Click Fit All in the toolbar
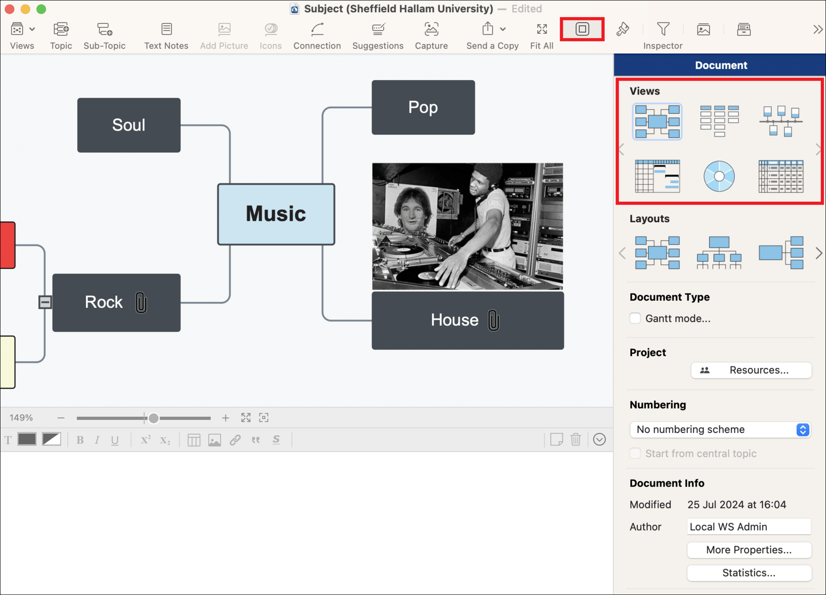This screenshot has height=595, width=826. click(542, 30)
